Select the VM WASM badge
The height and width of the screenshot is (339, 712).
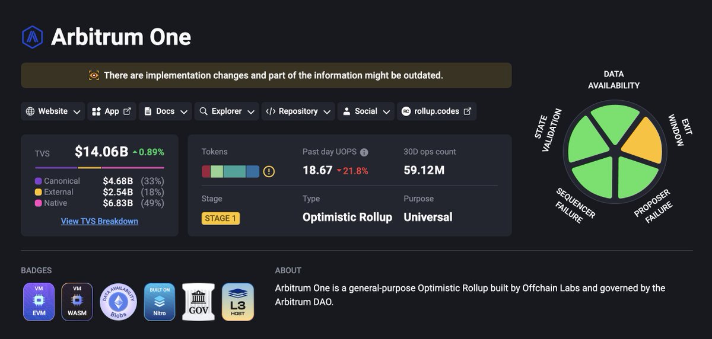(x=77, y=302)
